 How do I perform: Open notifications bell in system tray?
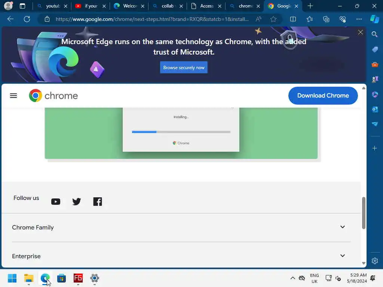[373, 278]
